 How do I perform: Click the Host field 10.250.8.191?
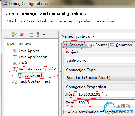click(x=106, y=94)
